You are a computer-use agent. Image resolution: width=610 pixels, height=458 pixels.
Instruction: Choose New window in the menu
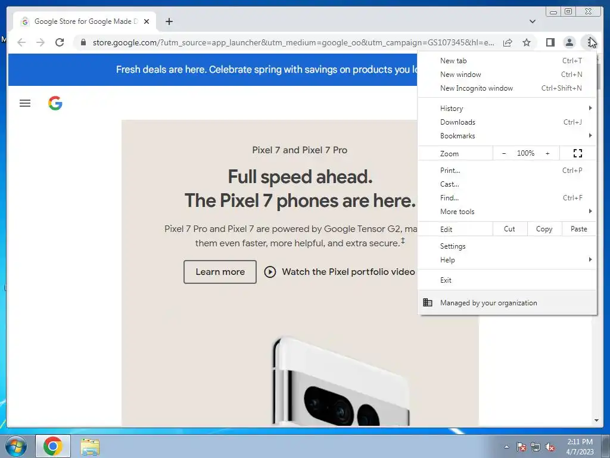coord(507,75)
